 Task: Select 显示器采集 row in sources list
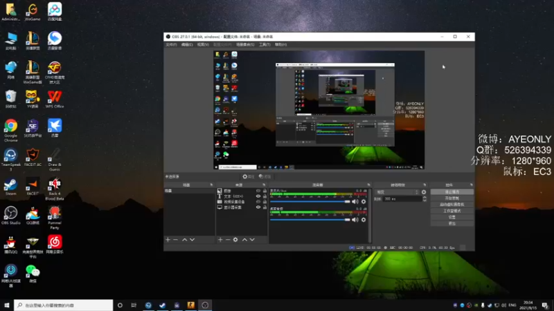coord(242,207)
